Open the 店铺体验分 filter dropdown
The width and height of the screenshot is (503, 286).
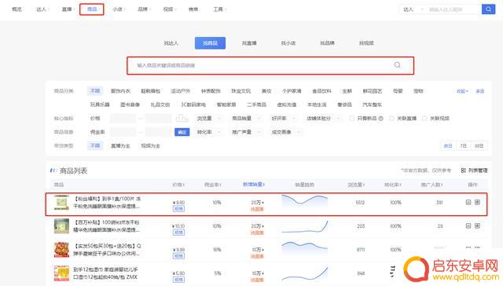pos(323,119)
